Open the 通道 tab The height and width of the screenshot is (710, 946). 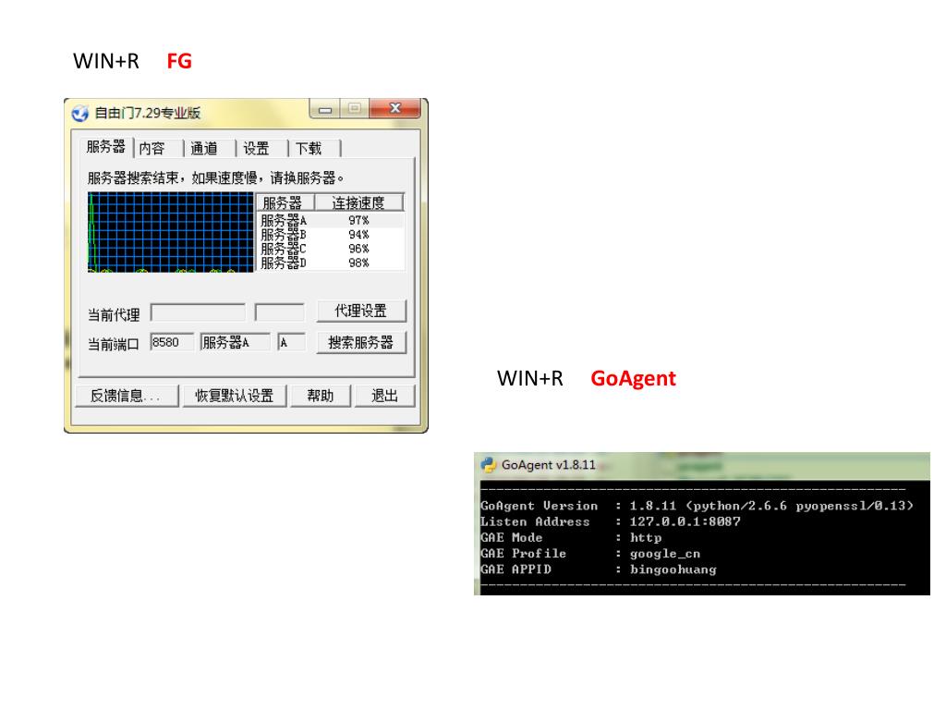[x=203, y=149]
